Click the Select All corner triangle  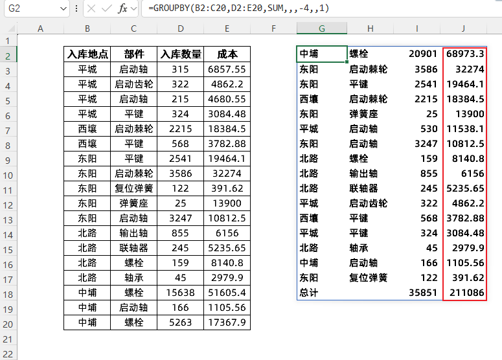(12, 28)
